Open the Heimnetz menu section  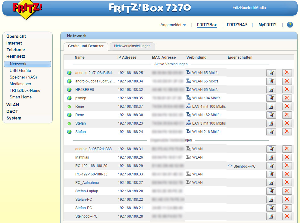click(16, 56)
